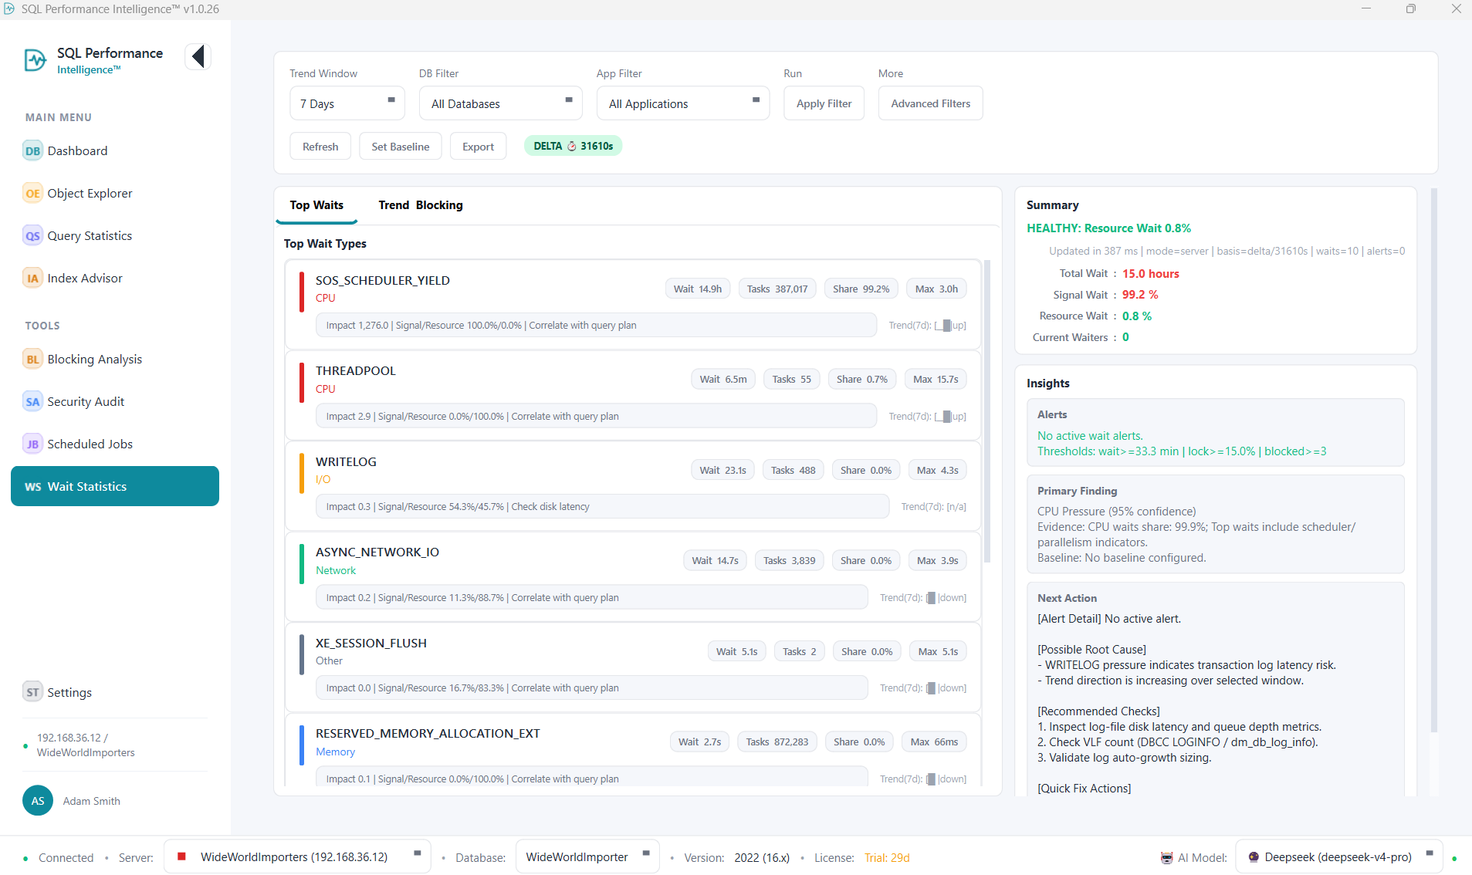Image resolution: width=1472 pixels, height=875 pixels.
Task: Click THREADPOOL impact detail bar
Action: (x=596, y=417)
